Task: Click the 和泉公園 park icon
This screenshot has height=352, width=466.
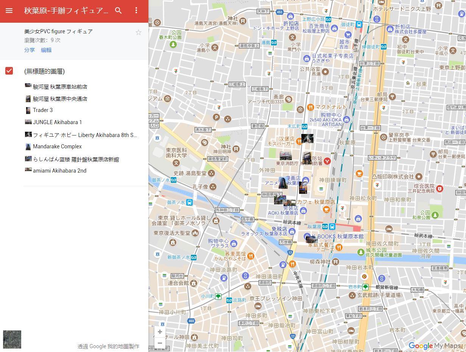Action: coord(435,215)
